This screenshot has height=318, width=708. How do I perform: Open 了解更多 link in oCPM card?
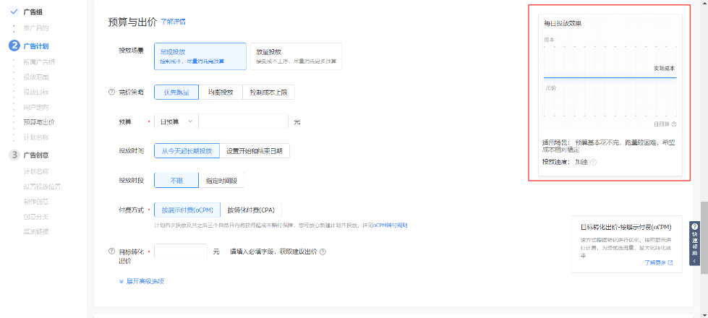(x=655, y=262)
